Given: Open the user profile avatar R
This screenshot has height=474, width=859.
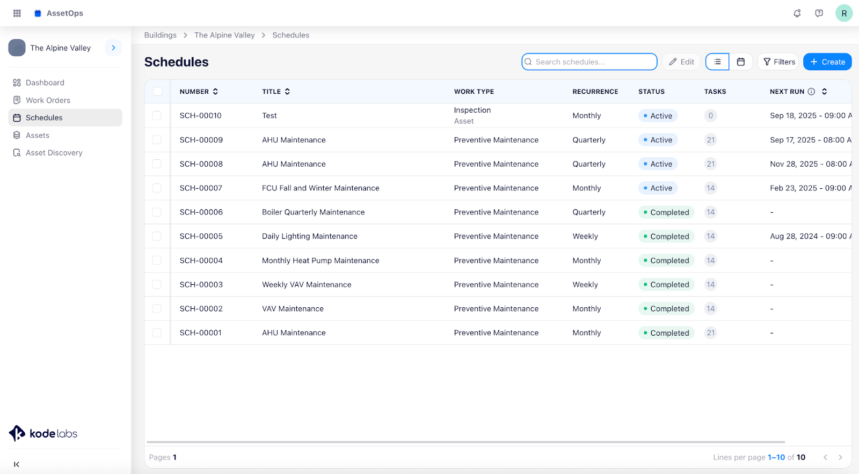Looking at the screenshot, I should point(844,13).
